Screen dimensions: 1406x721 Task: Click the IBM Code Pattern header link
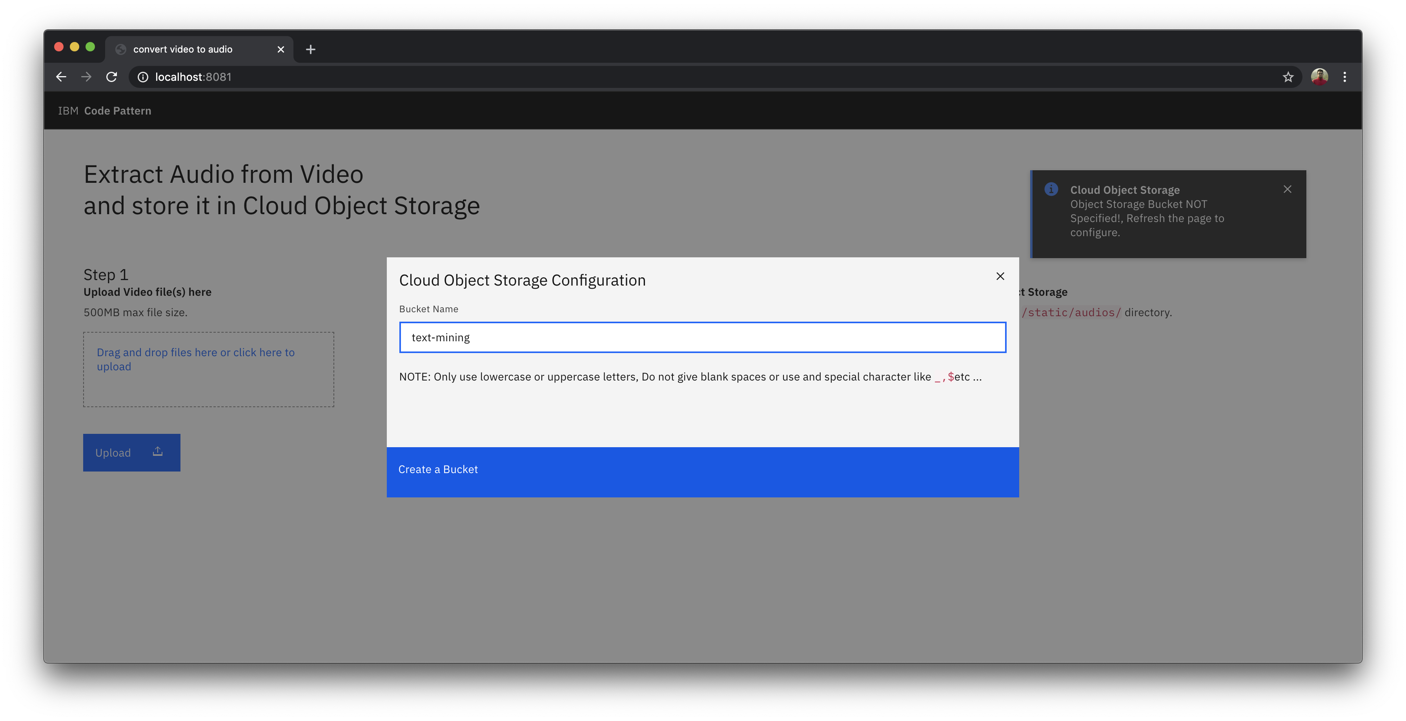(105, 111)
